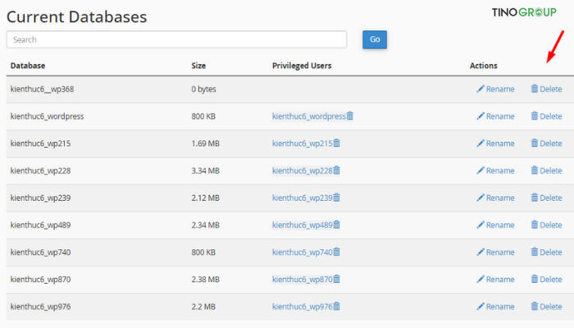
Task: Focus the database Search field
Action: (x=176, y=39)
